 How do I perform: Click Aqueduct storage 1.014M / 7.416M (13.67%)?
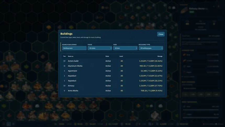(x=151, y=76)
